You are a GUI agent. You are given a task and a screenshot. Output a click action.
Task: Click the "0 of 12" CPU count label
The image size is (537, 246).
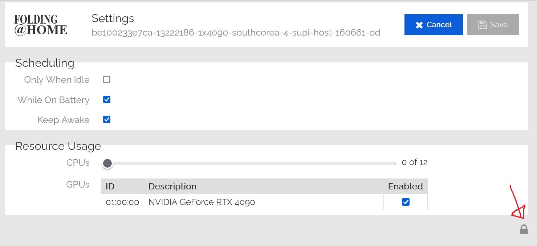tap(414, 162)
